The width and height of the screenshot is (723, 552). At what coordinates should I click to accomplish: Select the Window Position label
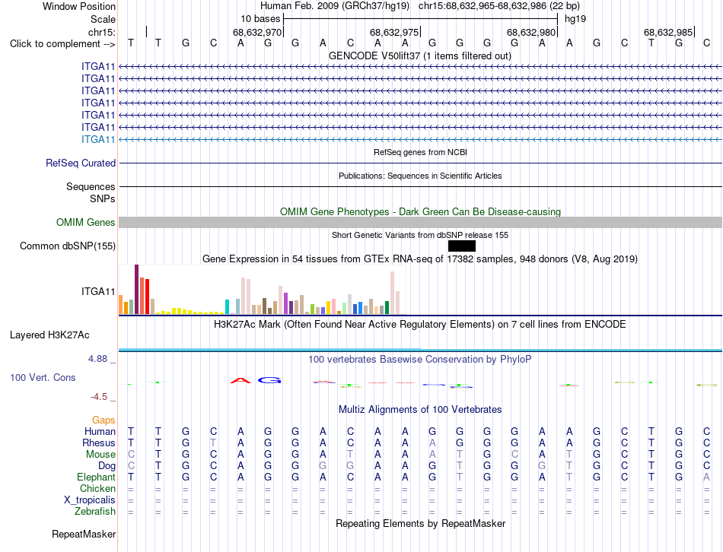point(79,6)
